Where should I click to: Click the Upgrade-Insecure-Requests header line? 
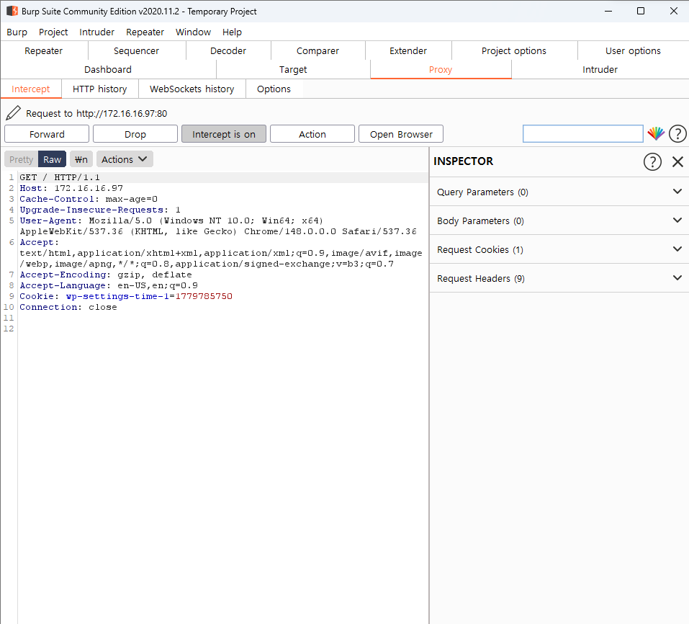click(100, 210)
